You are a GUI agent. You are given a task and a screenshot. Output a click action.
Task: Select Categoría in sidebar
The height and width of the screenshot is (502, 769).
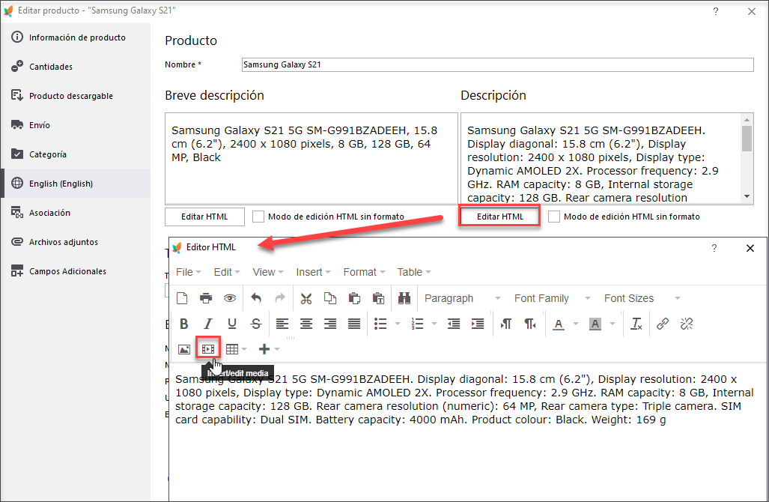pos(76,154)
